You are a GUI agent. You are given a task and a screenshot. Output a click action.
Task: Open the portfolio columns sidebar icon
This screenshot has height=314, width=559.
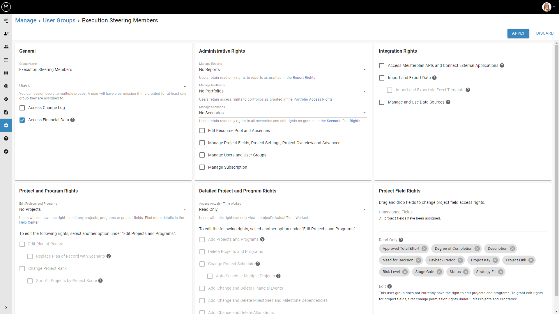[6, 73]
